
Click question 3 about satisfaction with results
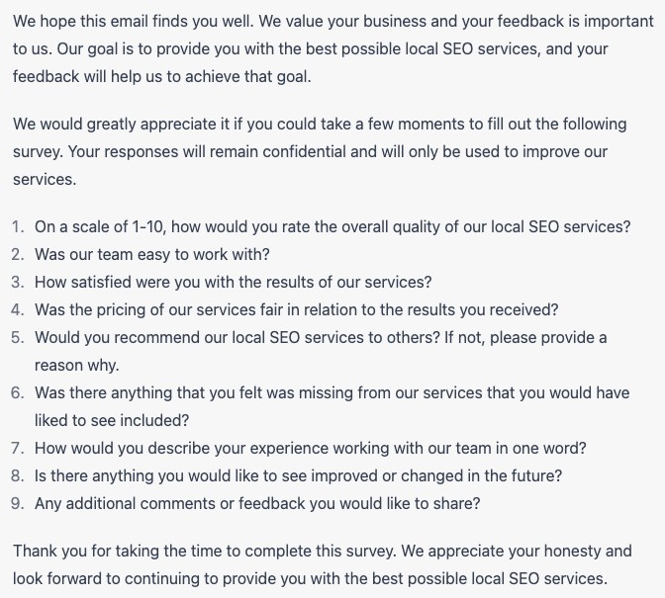tap(233, 282)
